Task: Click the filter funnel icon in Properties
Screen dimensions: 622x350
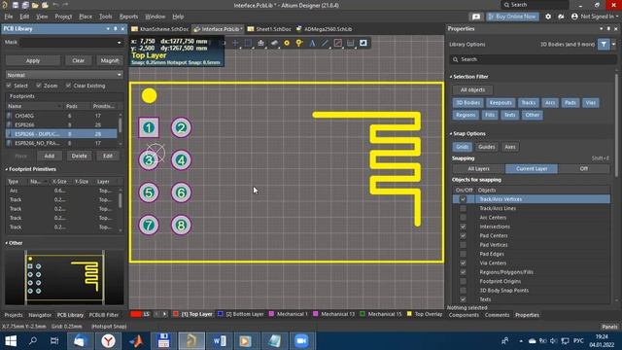Action: tap(604, 45)
